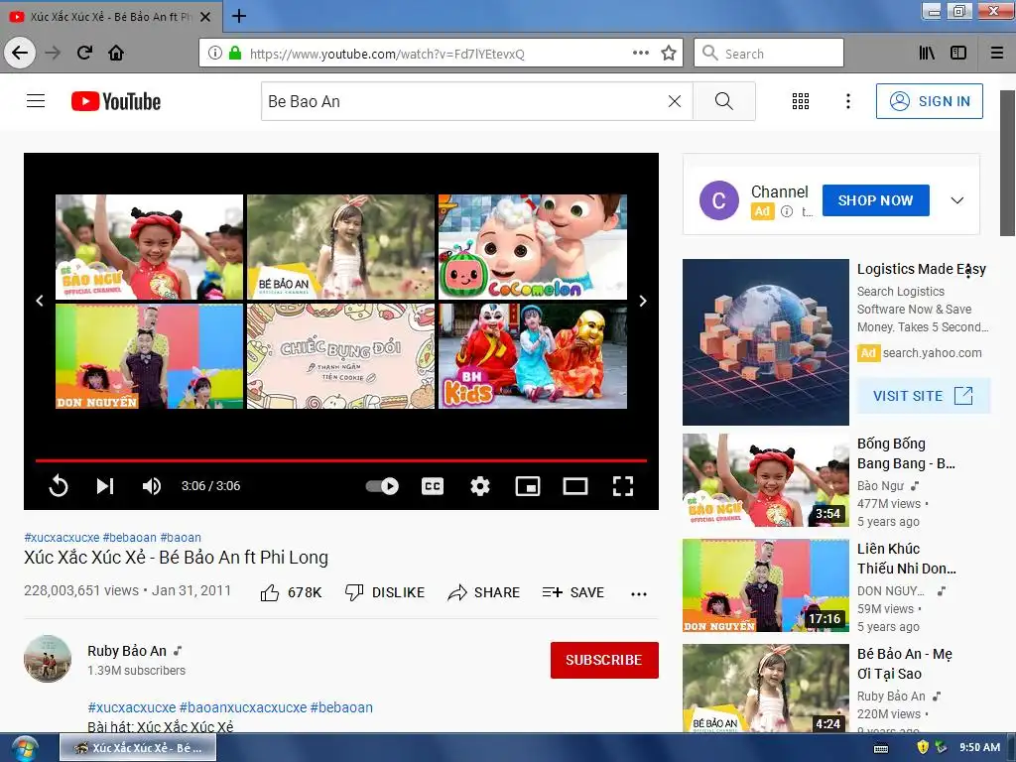Viewport: 1016px width, 762px height.
Task: Click the video progress bar
Action: [341, 460]
